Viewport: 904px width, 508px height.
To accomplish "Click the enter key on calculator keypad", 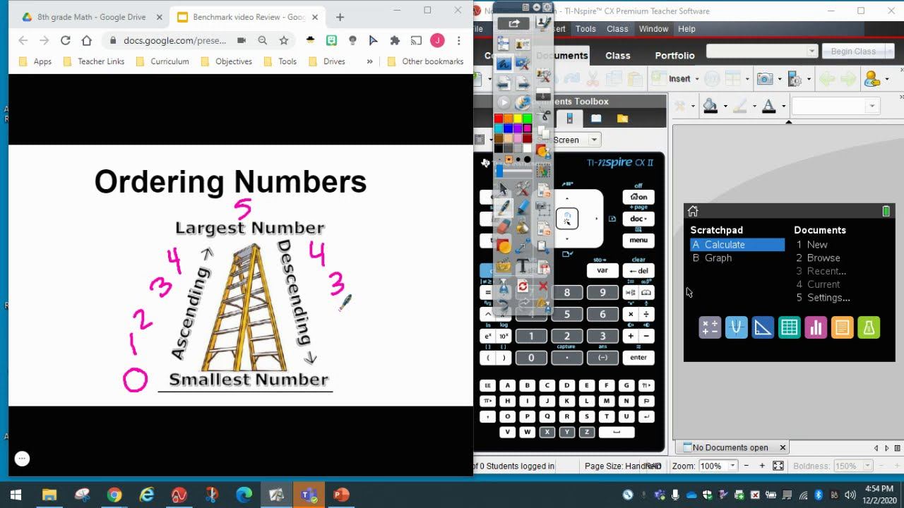I will (x=638, y=358).
